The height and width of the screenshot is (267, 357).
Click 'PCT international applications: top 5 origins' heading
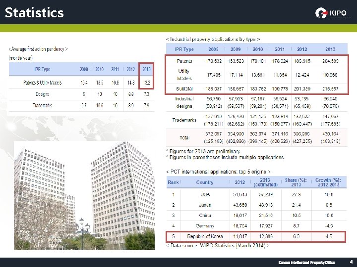pos(218,172)
